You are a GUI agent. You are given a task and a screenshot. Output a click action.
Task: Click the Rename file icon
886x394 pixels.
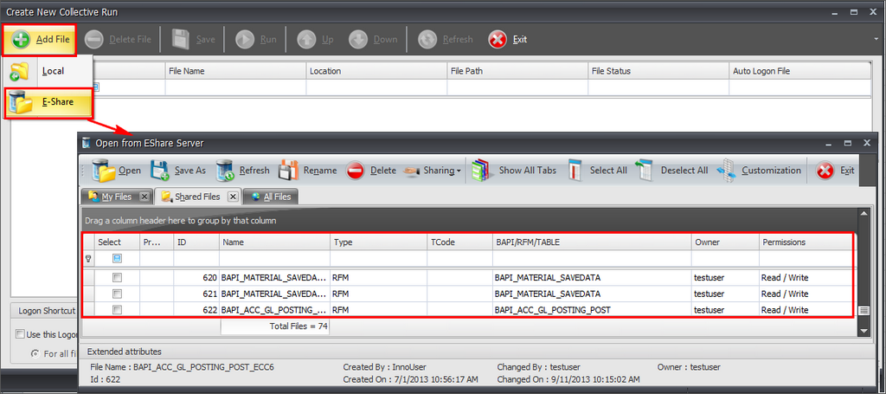(289, 171)
